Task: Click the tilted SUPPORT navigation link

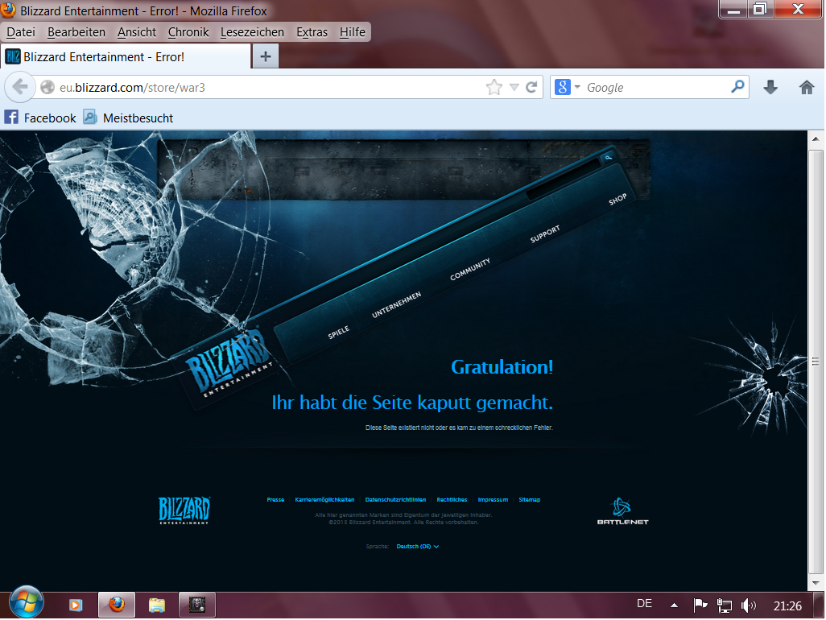Action: (x=545, y=234)
